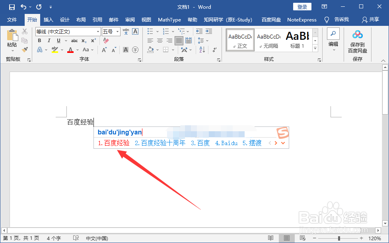389x243 pixels.
Task: Toggle Subscript formatting
Action: [84, 41]
